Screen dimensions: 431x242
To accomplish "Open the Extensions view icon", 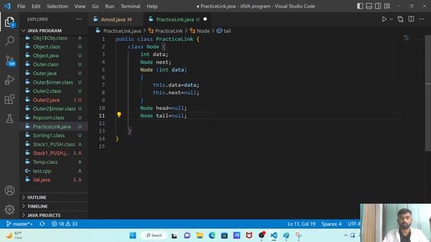I will point(9,99).
